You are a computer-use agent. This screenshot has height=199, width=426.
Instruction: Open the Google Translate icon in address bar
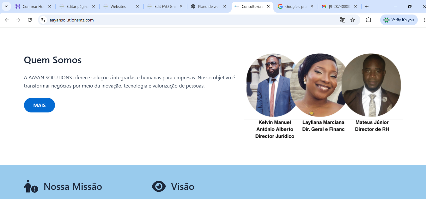343,20
